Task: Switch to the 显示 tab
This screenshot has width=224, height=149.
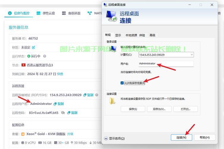Action: click(118, 35)
